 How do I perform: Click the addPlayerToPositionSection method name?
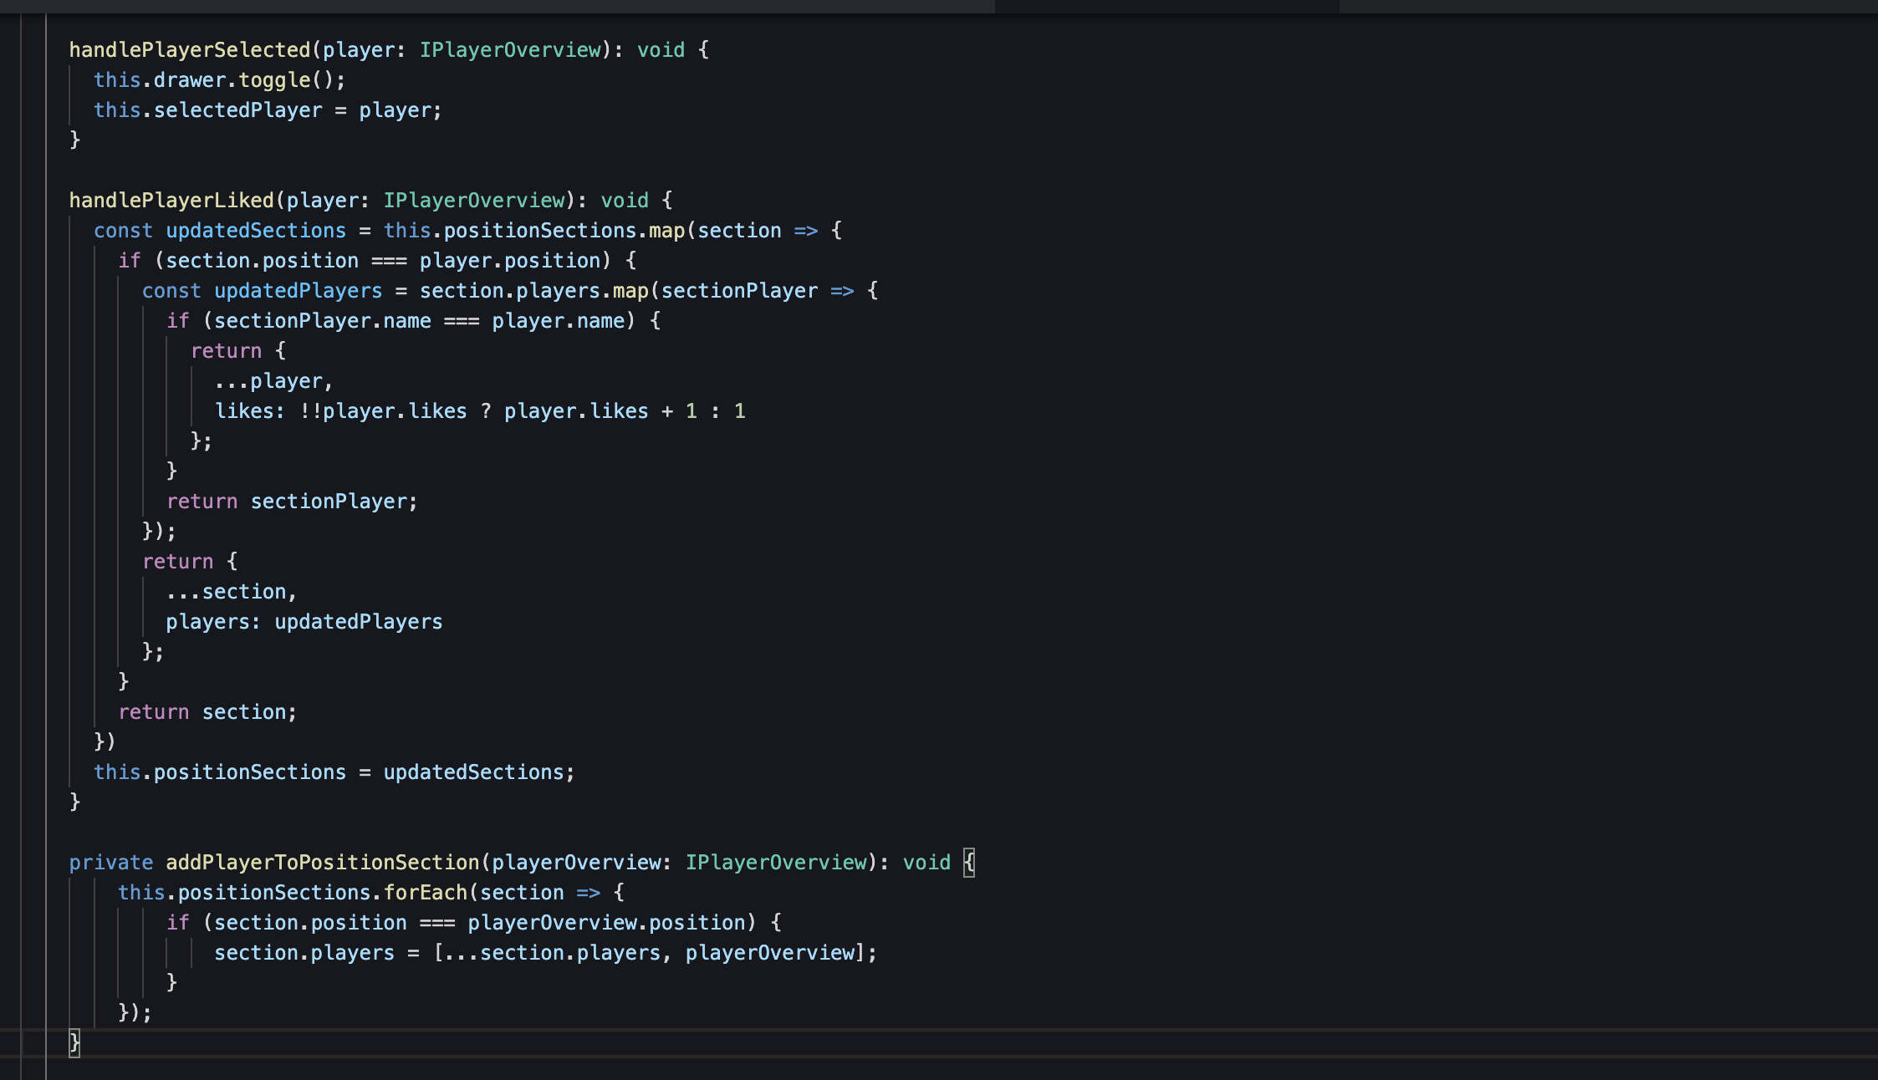(x=322, y=863)
